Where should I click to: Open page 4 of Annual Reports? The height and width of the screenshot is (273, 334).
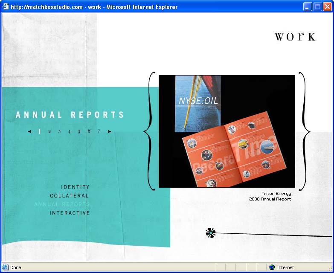(69, 131)
